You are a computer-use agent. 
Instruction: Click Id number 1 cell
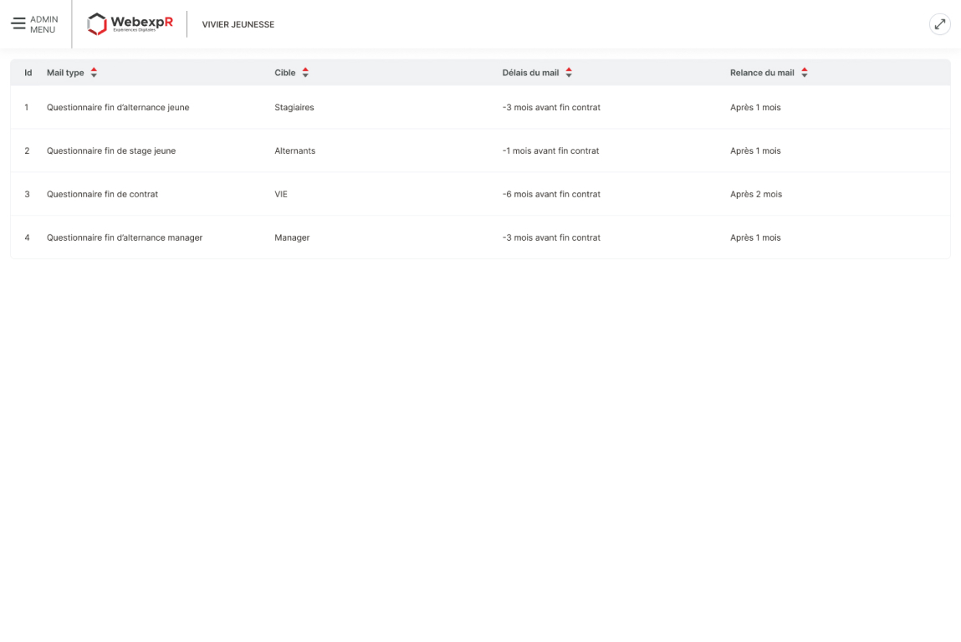coord(27,107)
